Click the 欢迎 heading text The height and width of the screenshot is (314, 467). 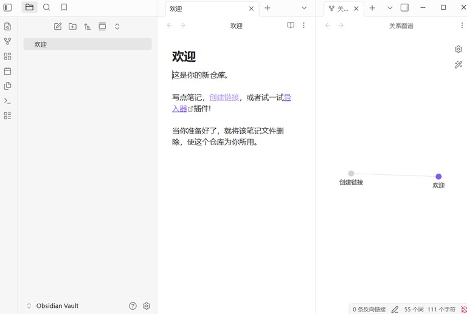tap(184, 56)
